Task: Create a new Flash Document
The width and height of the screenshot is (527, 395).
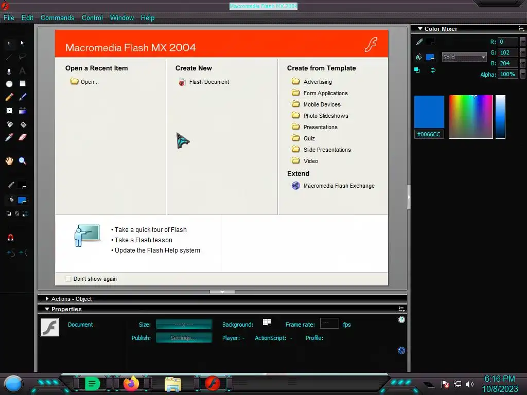Action: point(204,82)
